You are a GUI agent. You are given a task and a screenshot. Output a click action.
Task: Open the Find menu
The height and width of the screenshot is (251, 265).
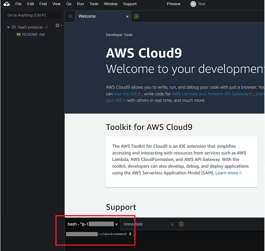43,4
